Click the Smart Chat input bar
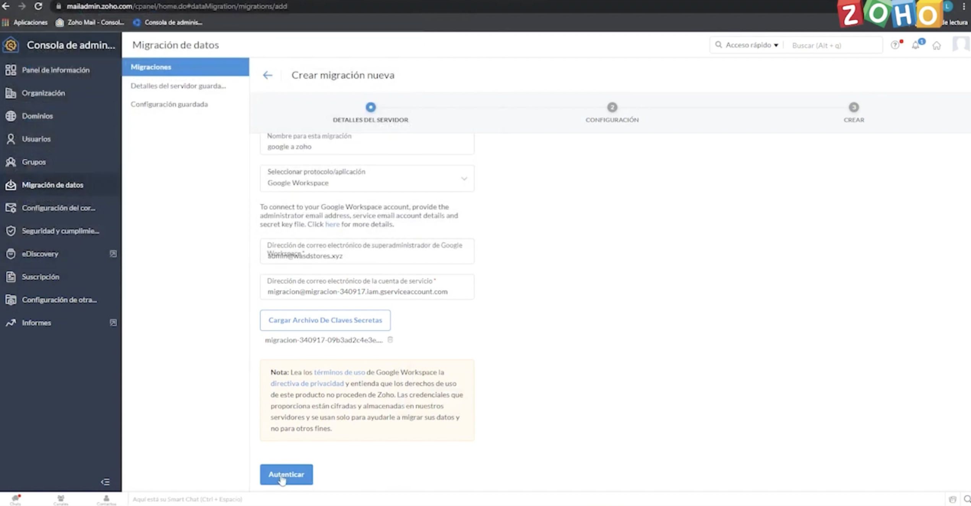The height and width of the screenshot is (506, 971). [x=535, y=499]
